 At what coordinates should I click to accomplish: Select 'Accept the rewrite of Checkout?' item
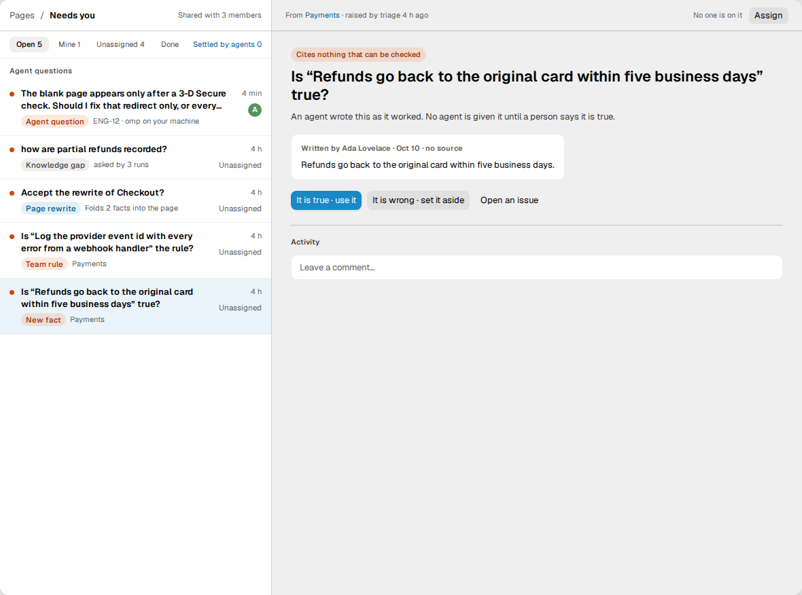pos(135,201)
